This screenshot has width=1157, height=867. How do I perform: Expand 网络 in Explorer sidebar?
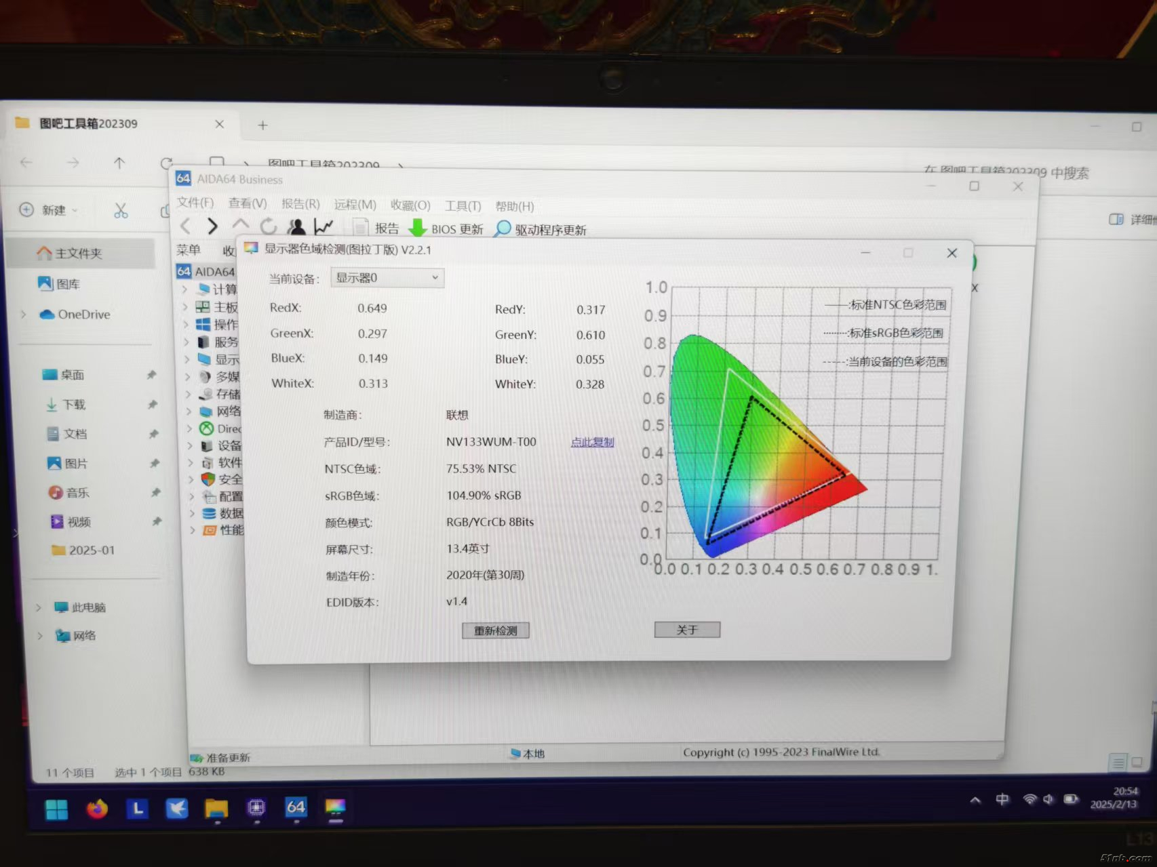[40, 636]
